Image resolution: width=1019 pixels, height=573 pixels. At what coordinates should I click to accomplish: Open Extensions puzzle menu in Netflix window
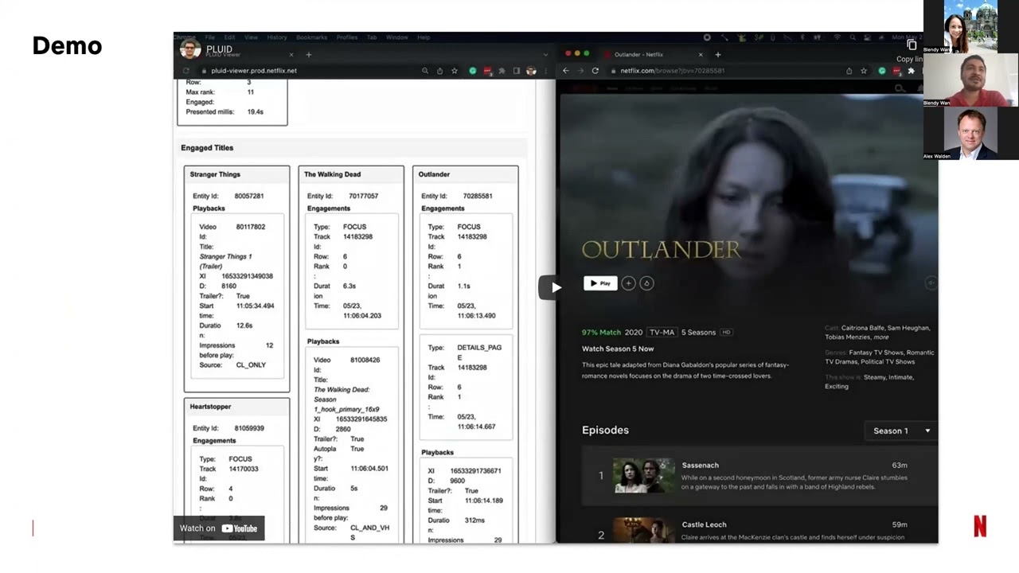(911, 71)
